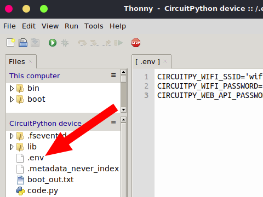Viewport: 263px width, 197px height.
Task: Open This computer hamburger menu
Action: [x=113, y=75]
